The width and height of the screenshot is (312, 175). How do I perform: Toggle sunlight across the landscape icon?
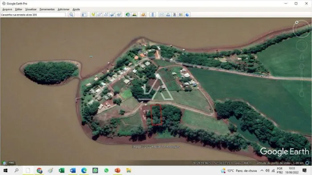(135, 15)
